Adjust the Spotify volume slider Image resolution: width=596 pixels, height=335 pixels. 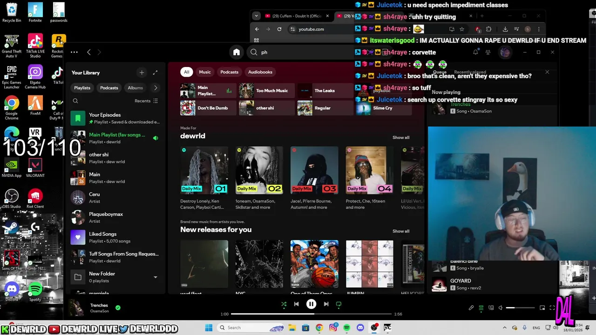tap(520, 308)
